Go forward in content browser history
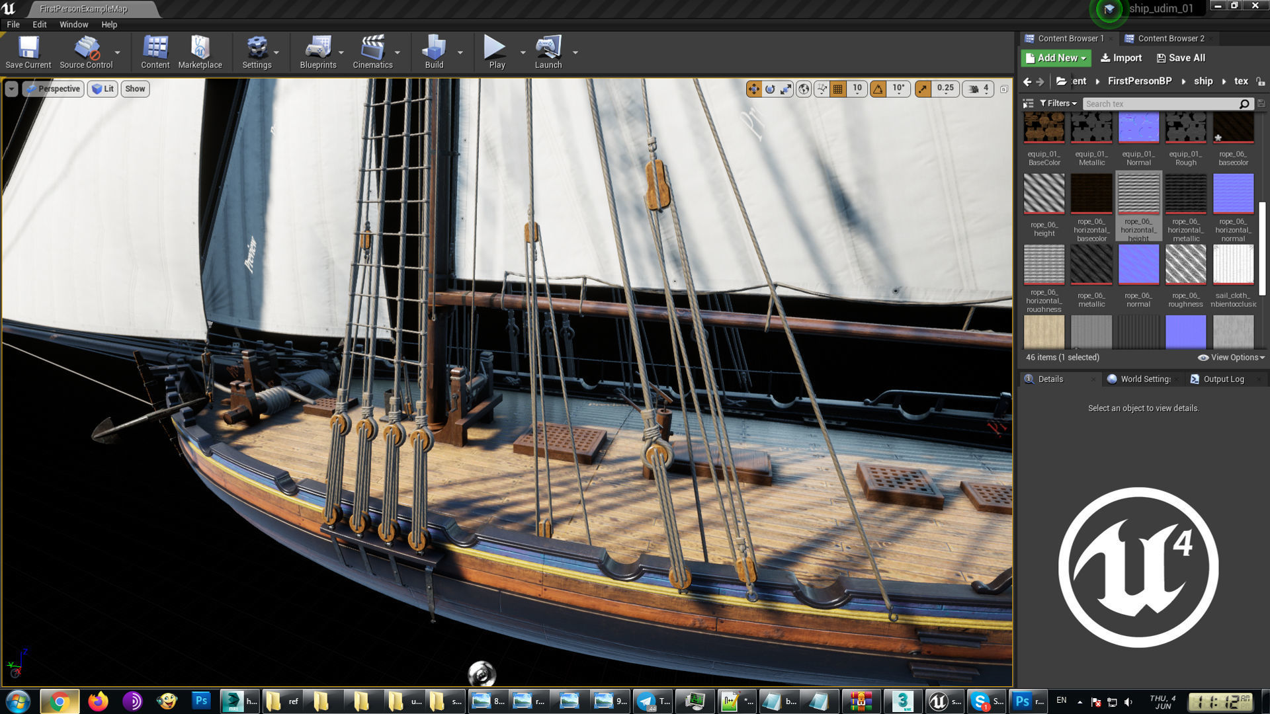Image resolution: width=1270 pixels, height=714 pixels. coord(1040,81)
